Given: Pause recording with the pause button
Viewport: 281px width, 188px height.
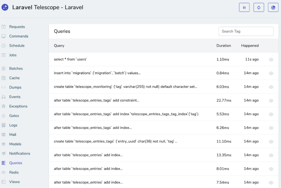Looking at the screenshot, I should 244,8.
